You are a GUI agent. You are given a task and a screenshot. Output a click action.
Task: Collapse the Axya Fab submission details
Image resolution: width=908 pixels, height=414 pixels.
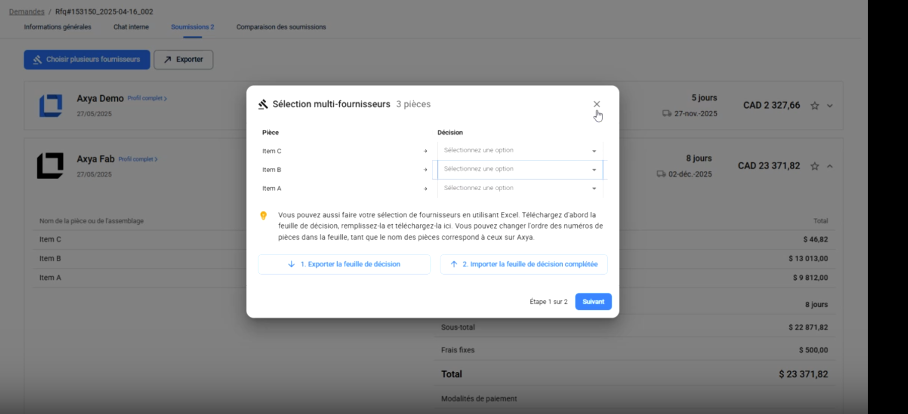(830, 167)
